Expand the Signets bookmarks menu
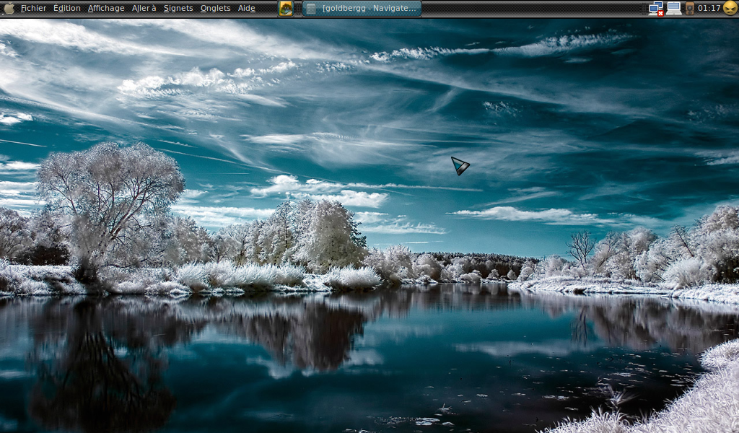The width and height of the screenshot is (739, 433). [178, 9]
